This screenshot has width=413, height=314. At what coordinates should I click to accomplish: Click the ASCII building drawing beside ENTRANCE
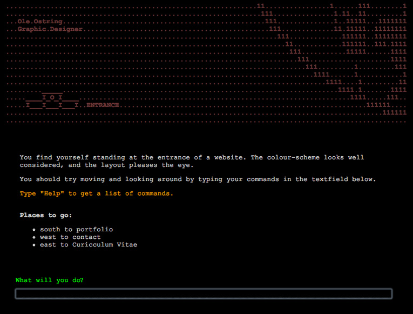coord(52,101)
